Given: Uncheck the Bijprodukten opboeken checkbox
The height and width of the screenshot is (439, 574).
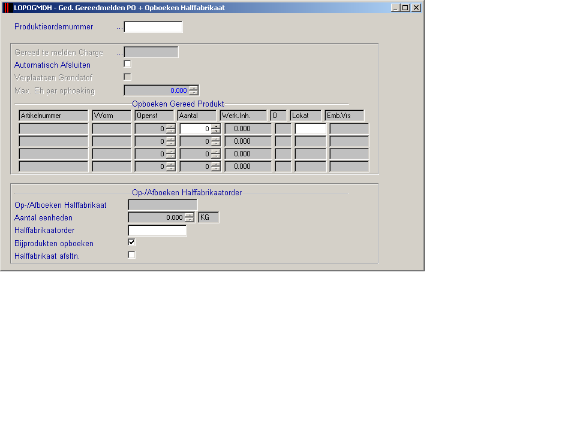Looking at the screenshot, I should pos(131,243).
